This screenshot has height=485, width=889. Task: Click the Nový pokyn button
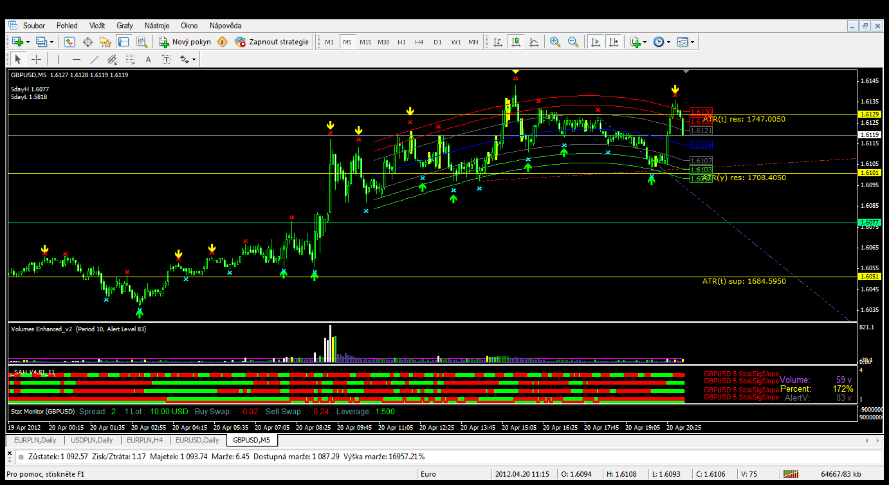[184, 42]
